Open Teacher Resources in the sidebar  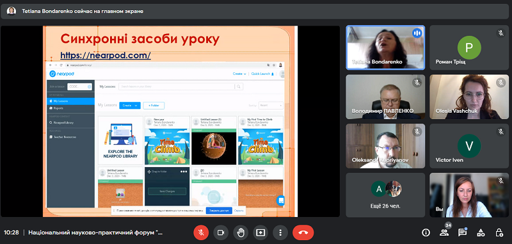tap(70, 137)
